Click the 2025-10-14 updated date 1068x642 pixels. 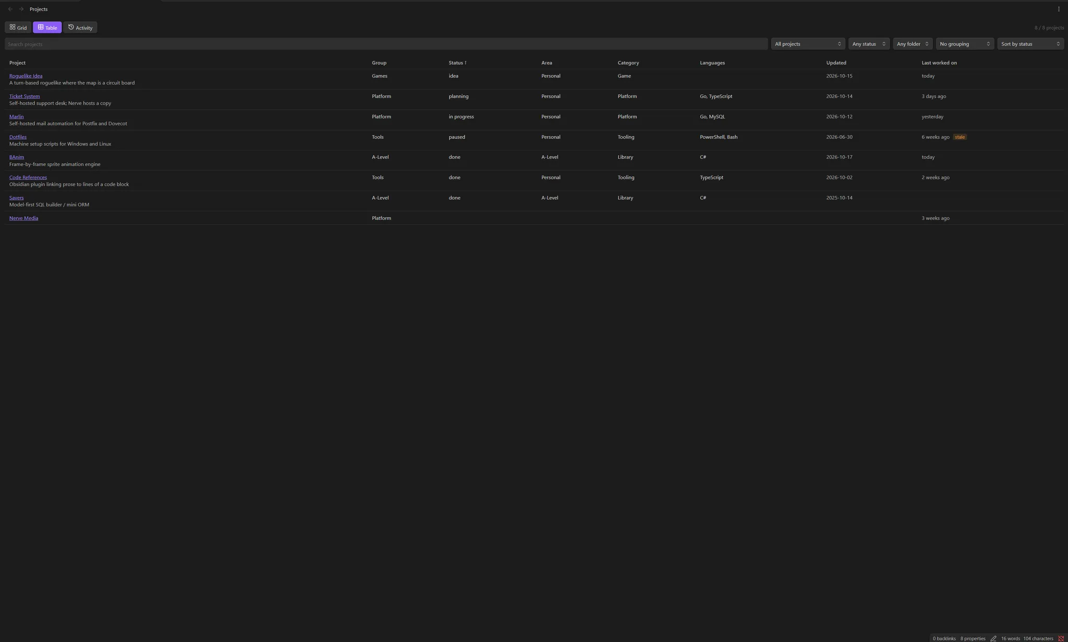(x=839, y=197)
